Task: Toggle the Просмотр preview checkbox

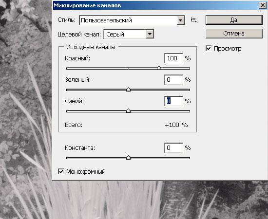Action: point(209,49)
